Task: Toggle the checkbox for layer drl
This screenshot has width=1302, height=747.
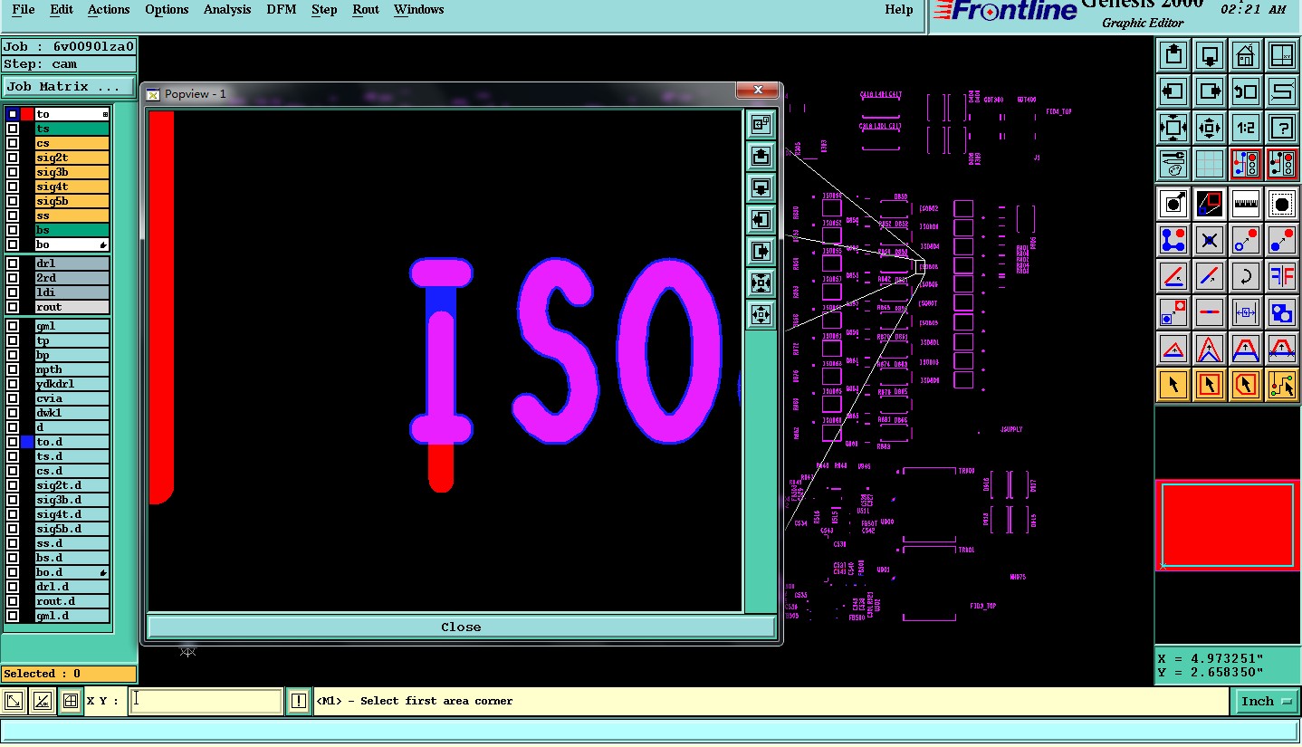Action: coord(13,263)
